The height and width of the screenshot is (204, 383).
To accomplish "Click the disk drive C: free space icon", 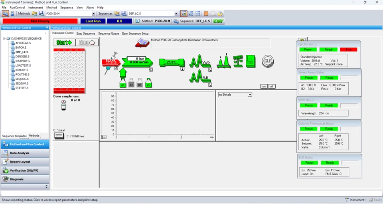I will pos(59,136).
